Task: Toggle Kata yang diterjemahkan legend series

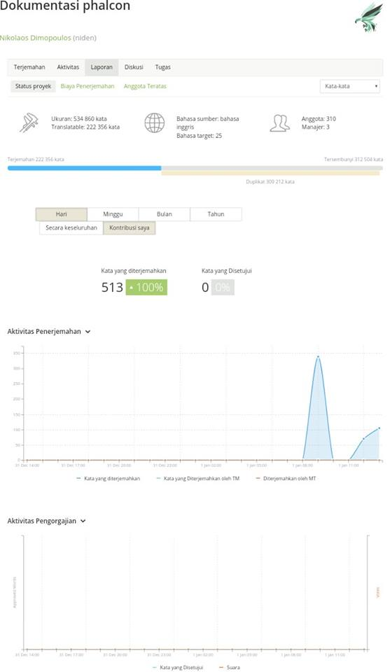Action: click(108, 478)
